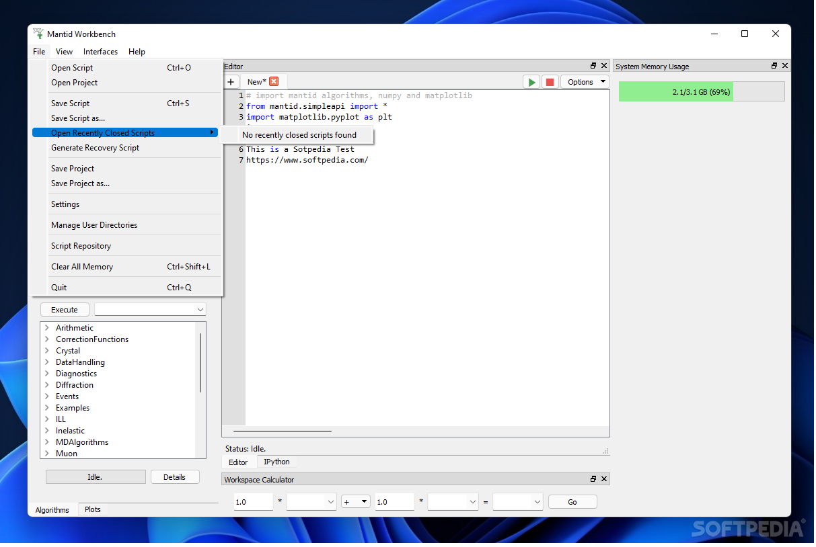
Task: Open the File menu
Action: (39, 51)
